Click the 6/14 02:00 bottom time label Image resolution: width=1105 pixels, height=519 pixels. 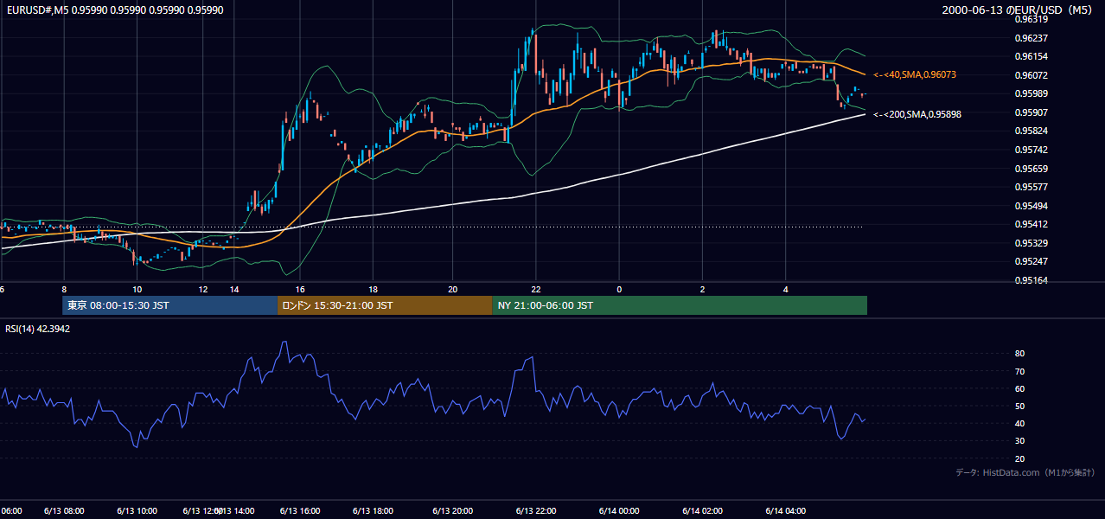tap(702, 511)
